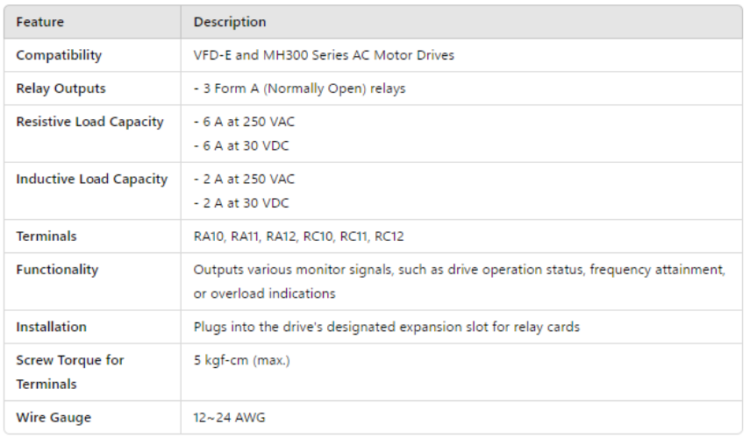Select the Relay Outputs row label
This screenshot has height=438, width=750.
coord(61,88)
